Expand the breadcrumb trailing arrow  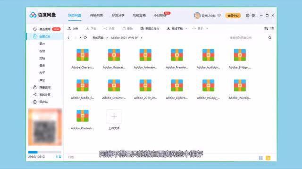point(142,38)
